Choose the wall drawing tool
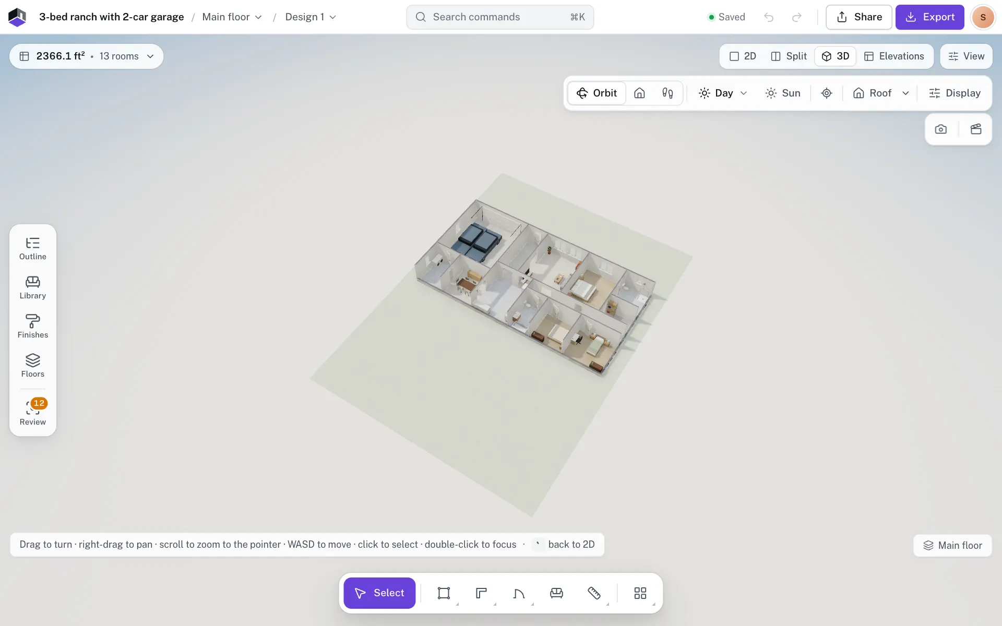The height and width of the screenshot is (626, 1002). point(481,593)
